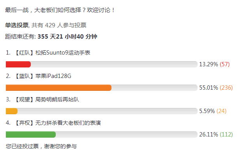Click the 26.11% percentage label
Screen dimensions: 249x154
point(208,135)
